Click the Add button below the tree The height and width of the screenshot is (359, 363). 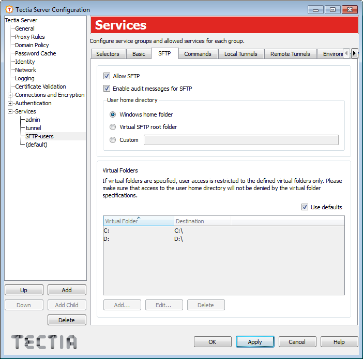click(x=67, y=290)
